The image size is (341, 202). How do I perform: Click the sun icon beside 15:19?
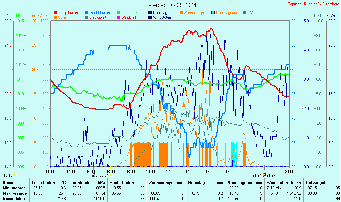pos(15,175)
